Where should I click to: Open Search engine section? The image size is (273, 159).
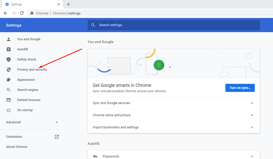click(28, 90)
